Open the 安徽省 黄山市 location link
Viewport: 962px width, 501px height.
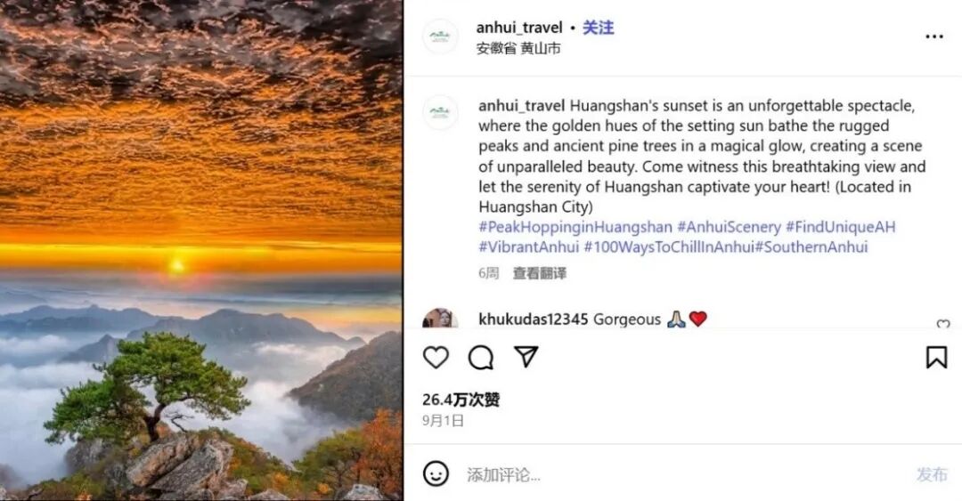518,48
